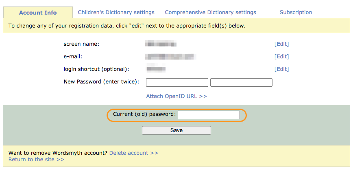Follow the Return to the site link
353x171 pixels.
pyautogui.click(x=36, y=160)
